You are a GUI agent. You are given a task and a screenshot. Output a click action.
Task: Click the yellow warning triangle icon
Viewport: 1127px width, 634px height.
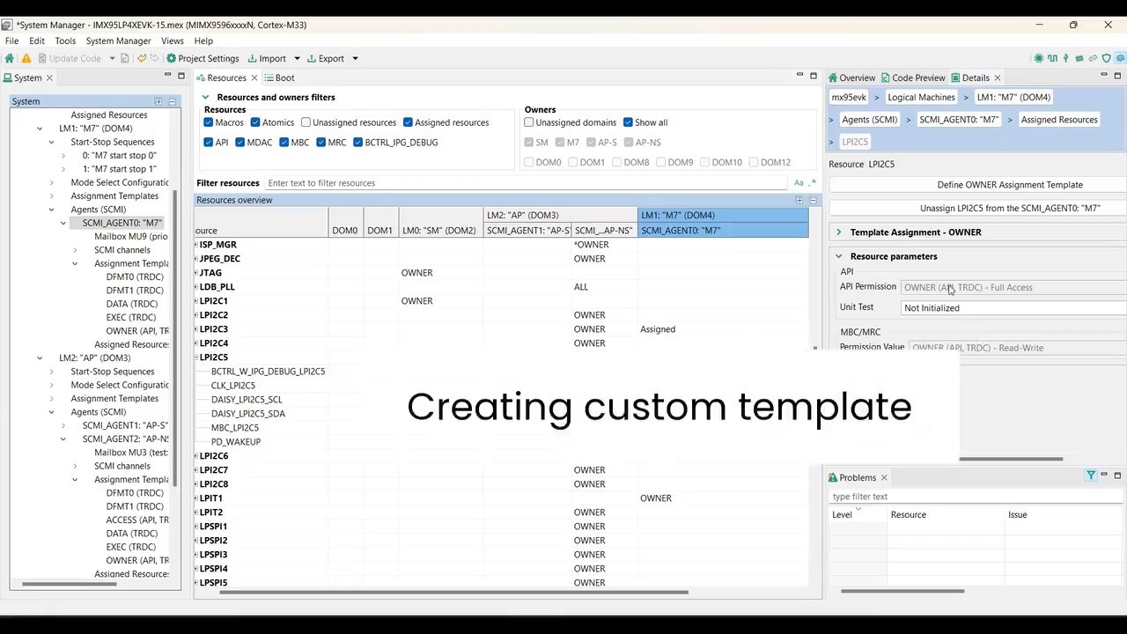[26, 58]
